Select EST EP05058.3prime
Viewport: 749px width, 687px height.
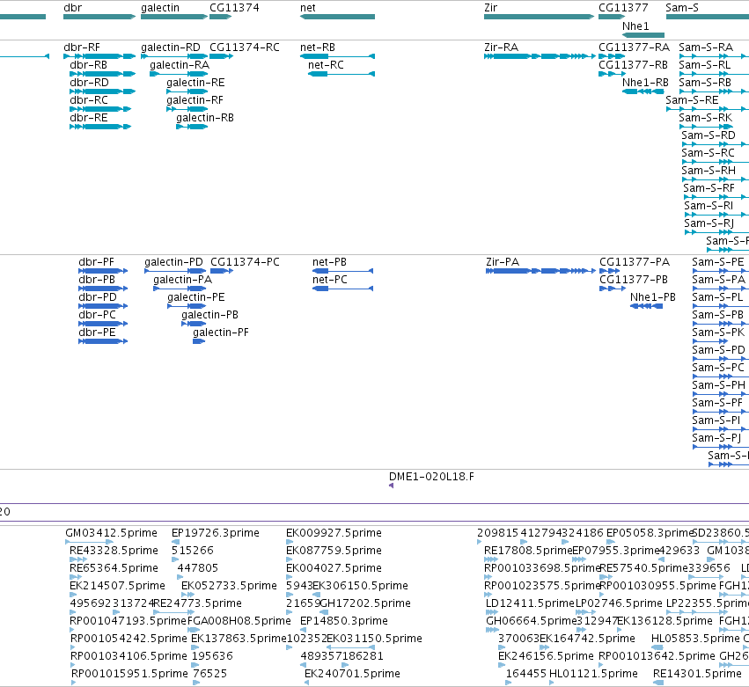pos(650,533)
